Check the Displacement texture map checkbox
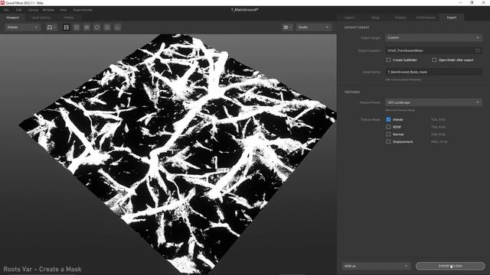The width and height of the screenshot is (490, 275). 388,142
